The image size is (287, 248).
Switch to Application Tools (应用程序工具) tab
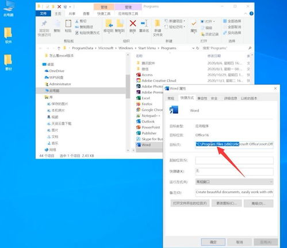click(128, 14)
